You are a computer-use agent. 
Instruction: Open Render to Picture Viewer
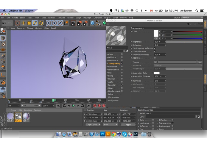79,23
